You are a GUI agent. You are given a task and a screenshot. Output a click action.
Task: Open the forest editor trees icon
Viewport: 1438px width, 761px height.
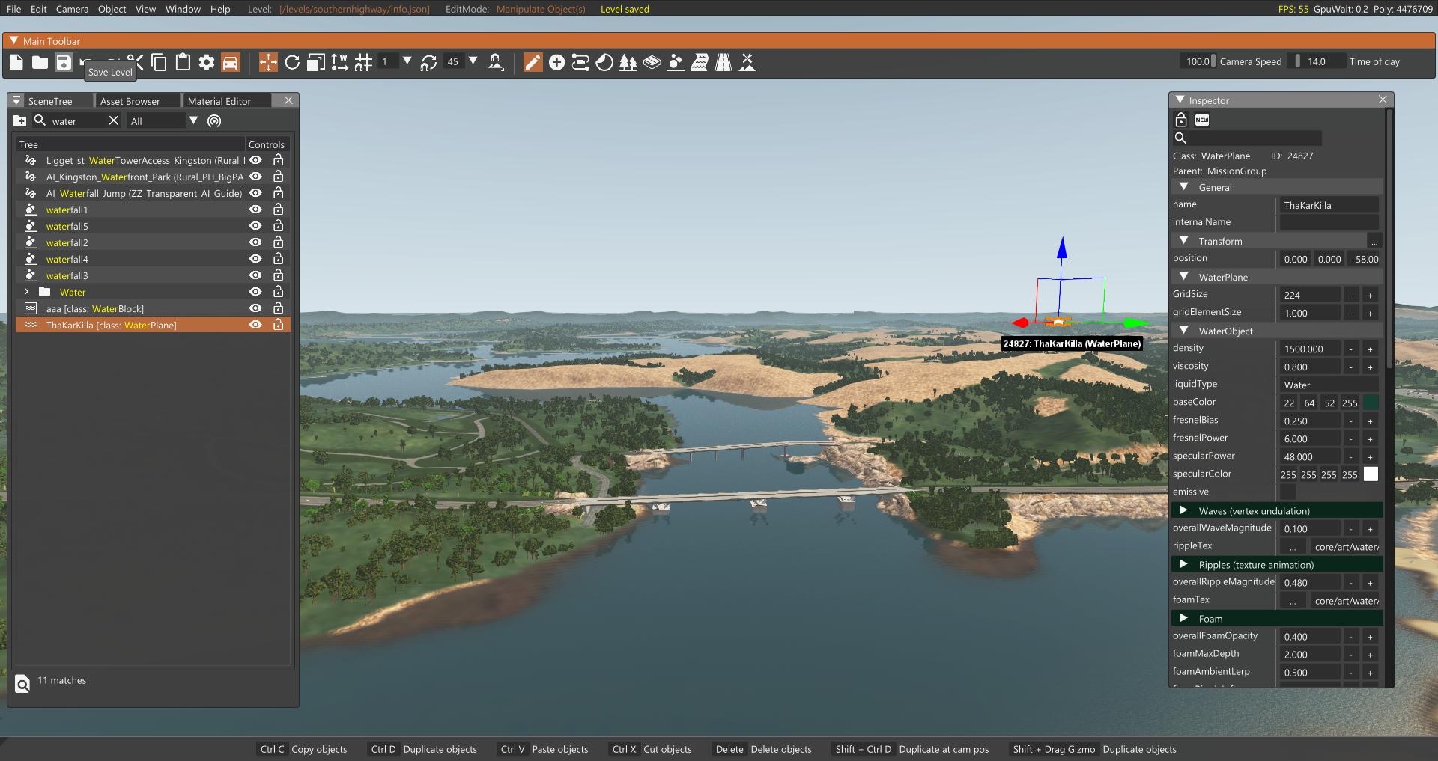pyautogui.click(x=628, y=62)
